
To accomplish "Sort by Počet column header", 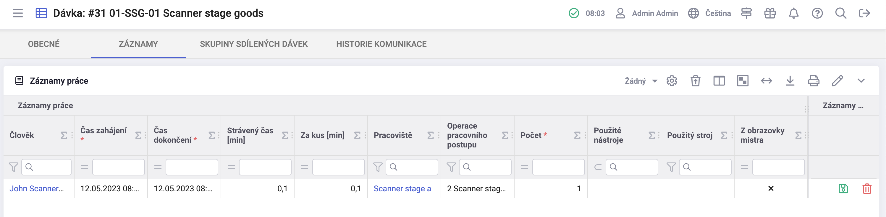I will (x=531, y=135).
